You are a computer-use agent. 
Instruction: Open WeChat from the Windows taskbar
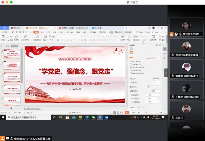(94, 117)
